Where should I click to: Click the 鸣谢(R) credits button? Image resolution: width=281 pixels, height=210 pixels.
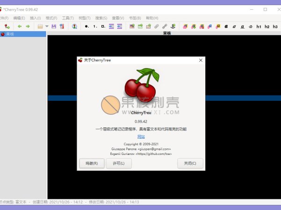click(x=92, y=163)
